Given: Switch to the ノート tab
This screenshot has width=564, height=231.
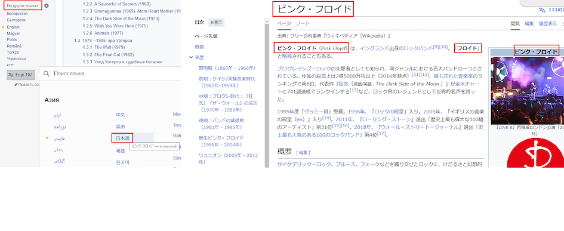Looking at the screenshot, I should point(303,24).
